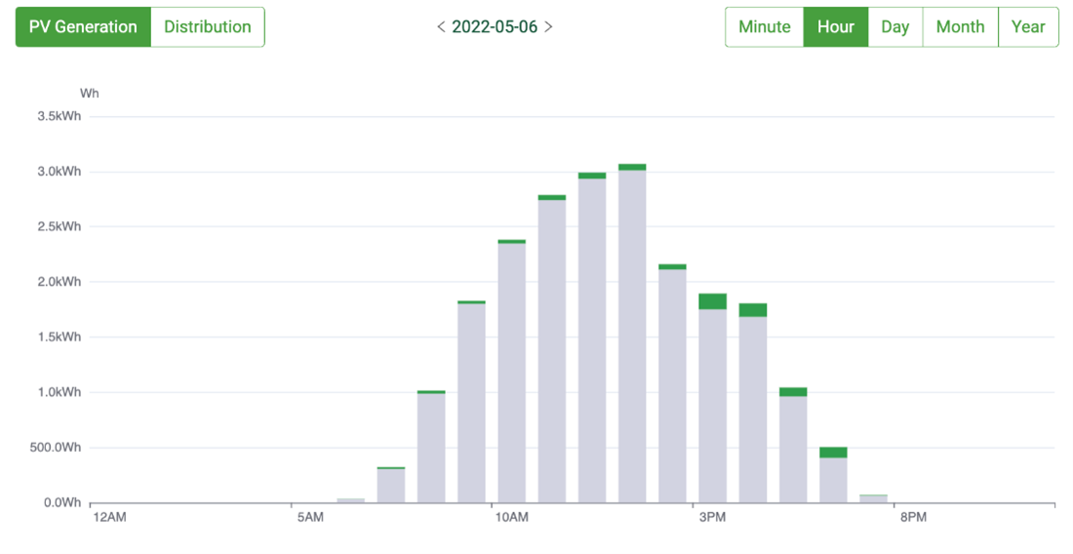Open the Distribution tab
1073x554 pixels.
point(207,27)
